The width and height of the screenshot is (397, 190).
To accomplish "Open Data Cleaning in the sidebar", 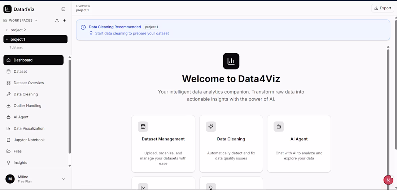I will 26,94.
